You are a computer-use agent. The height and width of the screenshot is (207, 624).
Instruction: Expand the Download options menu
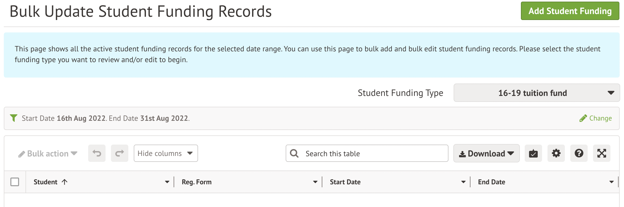[486, 153]
